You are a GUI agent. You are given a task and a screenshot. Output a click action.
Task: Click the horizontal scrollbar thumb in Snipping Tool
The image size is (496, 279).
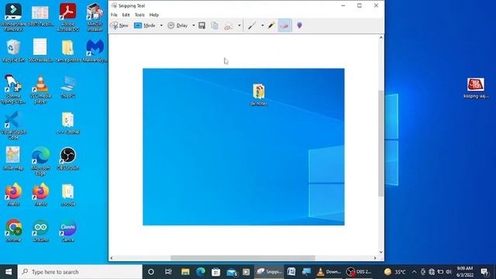(243, 258)
